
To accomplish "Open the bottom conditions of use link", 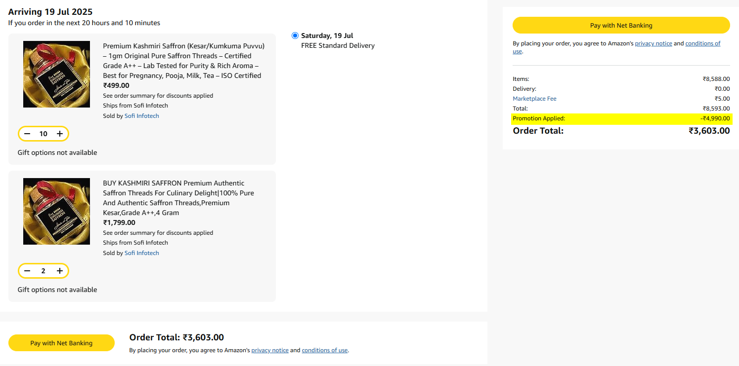I will tap(325, 350).
